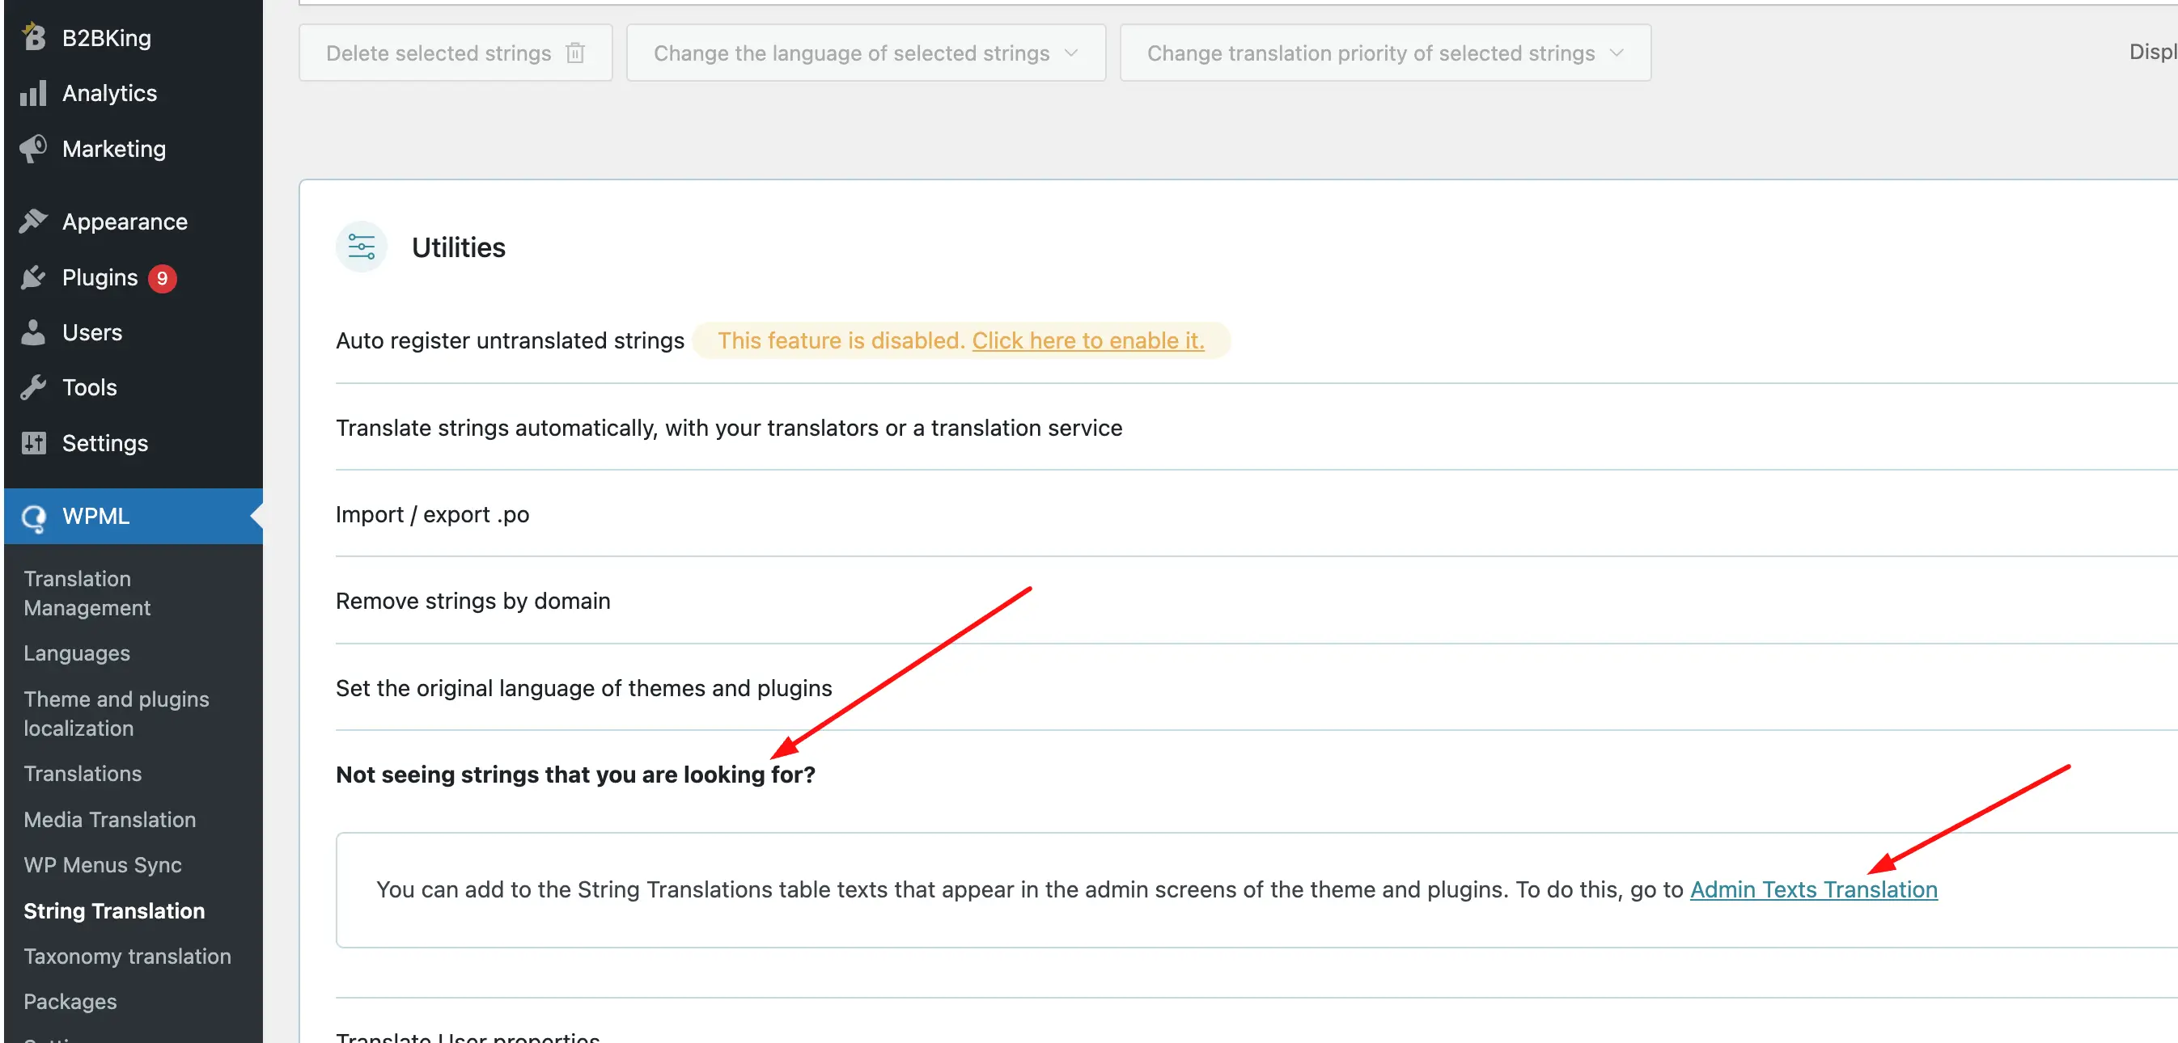Click the Tools wrench icon

tap(33, 387)
